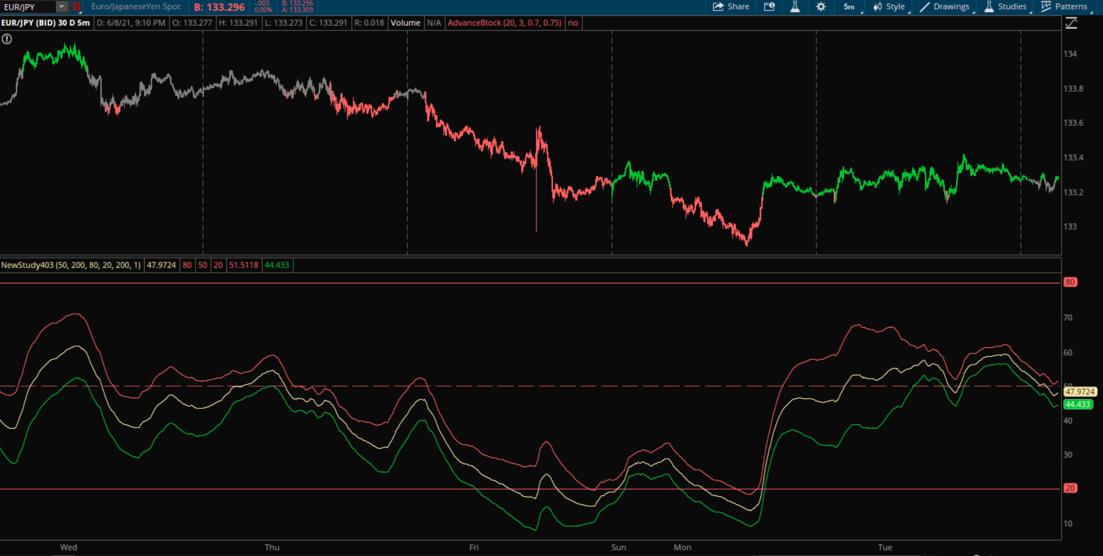Click the chart scale curve icon at top right

click(x=1072, y=23)
